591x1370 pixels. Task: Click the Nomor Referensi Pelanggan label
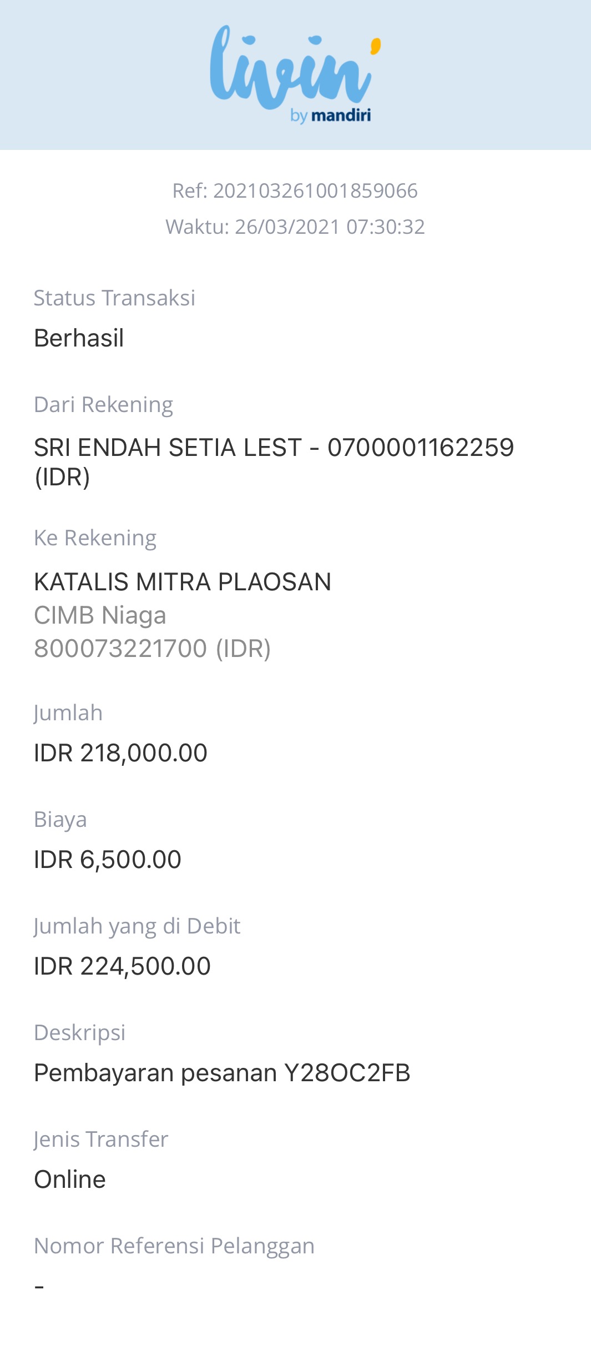pyautogui.click(x=174, y=1246)
